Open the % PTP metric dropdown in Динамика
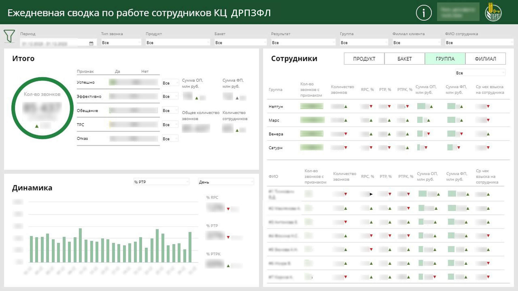 [x=161, y=182]
